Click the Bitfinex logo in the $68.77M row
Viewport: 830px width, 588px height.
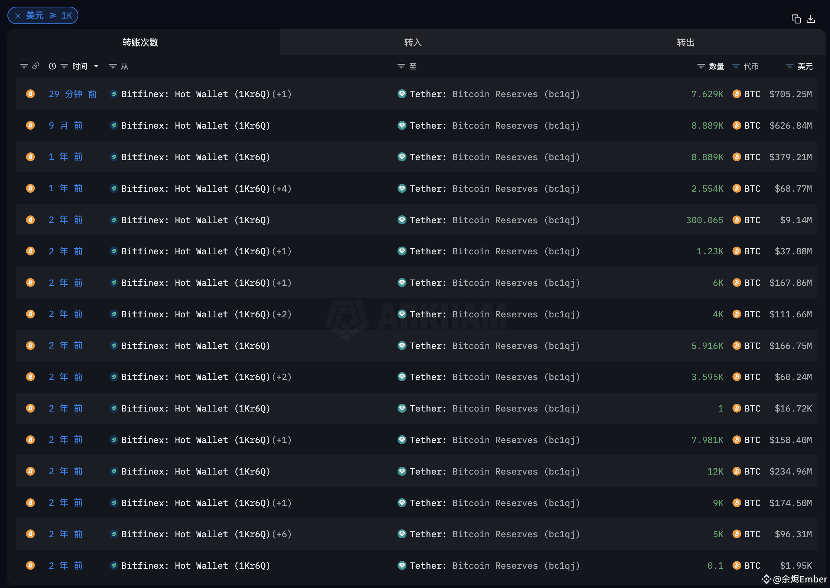coord(114,188)
